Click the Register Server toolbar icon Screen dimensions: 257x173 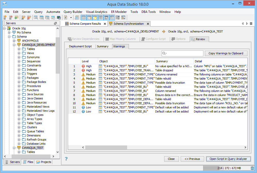[5, 18]
